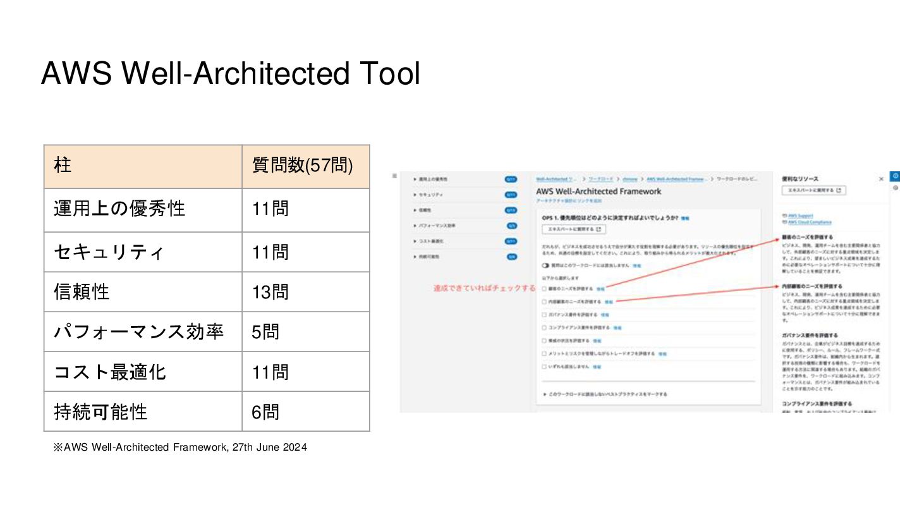Click 情報 link beside the not-applicable toggle
The height and width of the screenshot is (512, 910).
636,265
